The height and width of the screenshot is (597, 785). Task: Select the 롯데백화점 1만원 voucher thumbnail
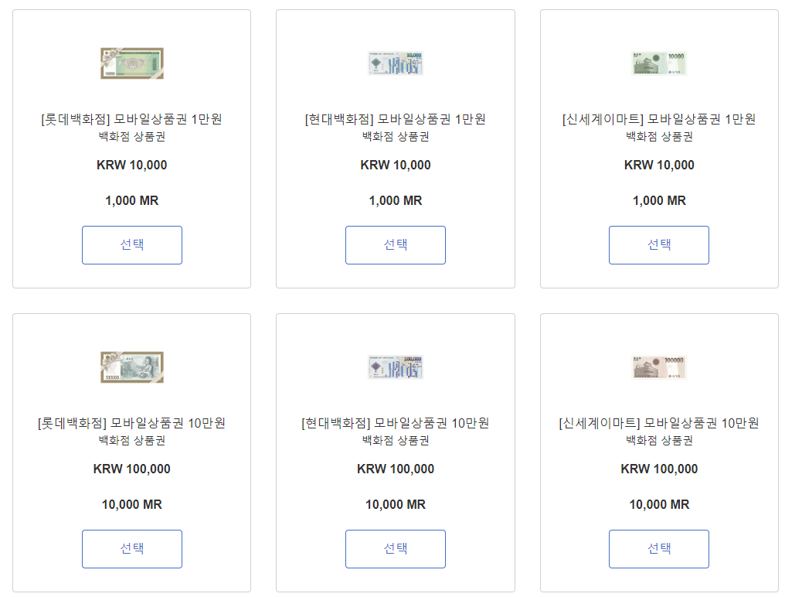(x=131, y=63)
